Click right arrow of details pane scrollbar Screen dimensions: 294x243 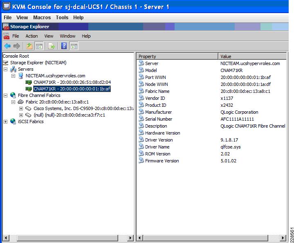click(283, 238)
